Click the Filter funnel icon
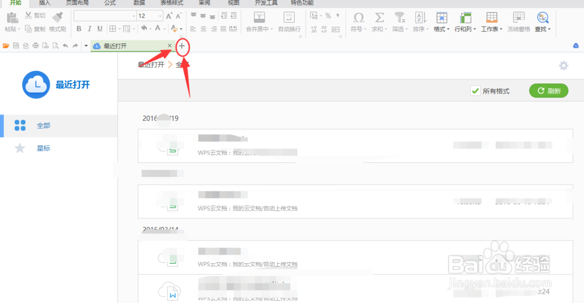 click(x=400, y=18)
